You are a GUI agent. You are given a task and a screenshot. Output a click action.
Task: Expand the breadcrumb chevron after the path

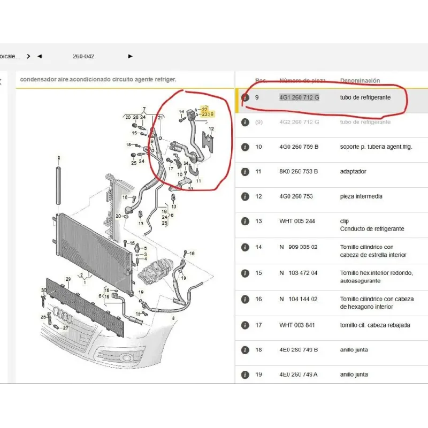coord(28,56)
